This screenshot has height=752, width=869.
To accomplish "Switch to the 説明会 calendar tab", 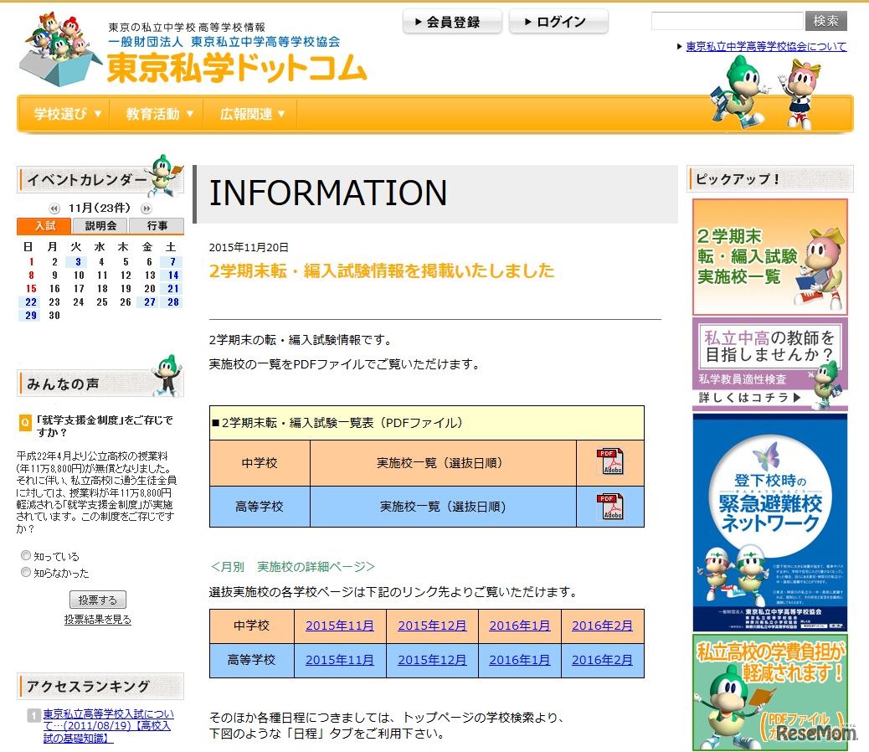I will tap(100, 225).
